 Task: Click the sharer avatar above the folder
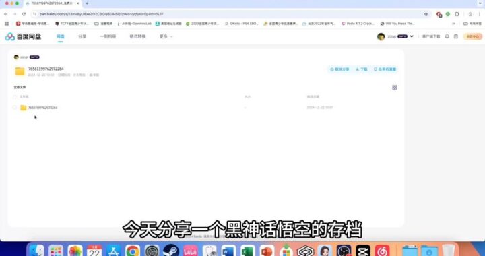coord(16,57)
